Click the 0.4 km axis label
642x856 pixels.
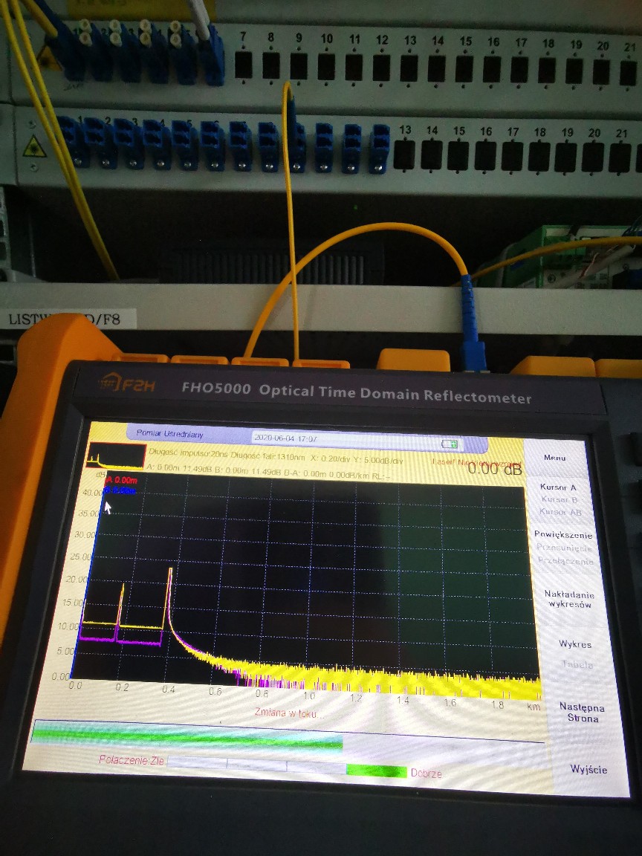click(168, 689)
